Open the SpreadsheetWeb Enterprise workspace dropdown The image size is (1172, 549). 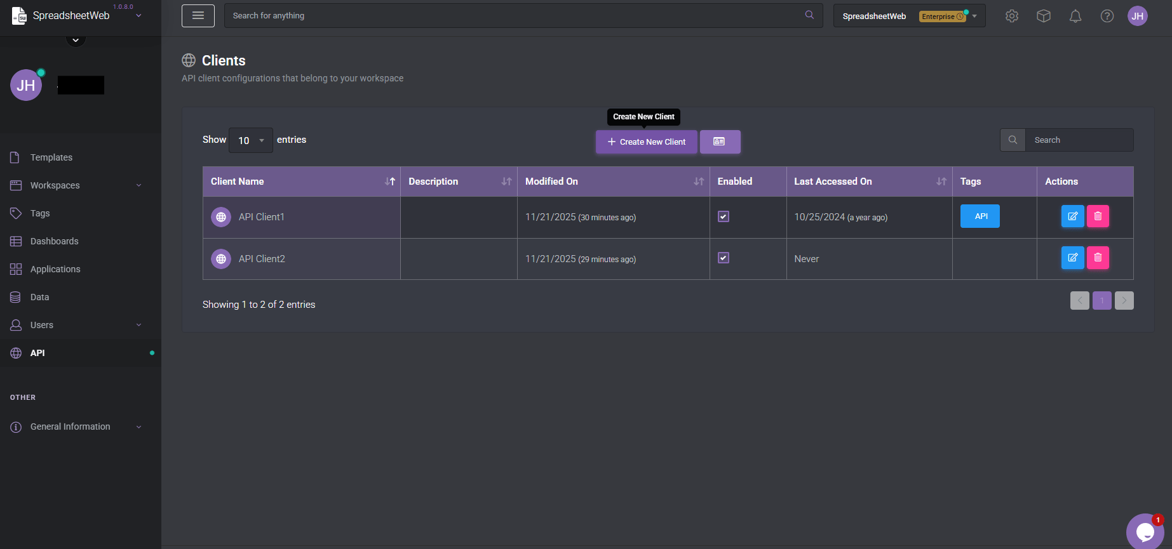point(908,16)
